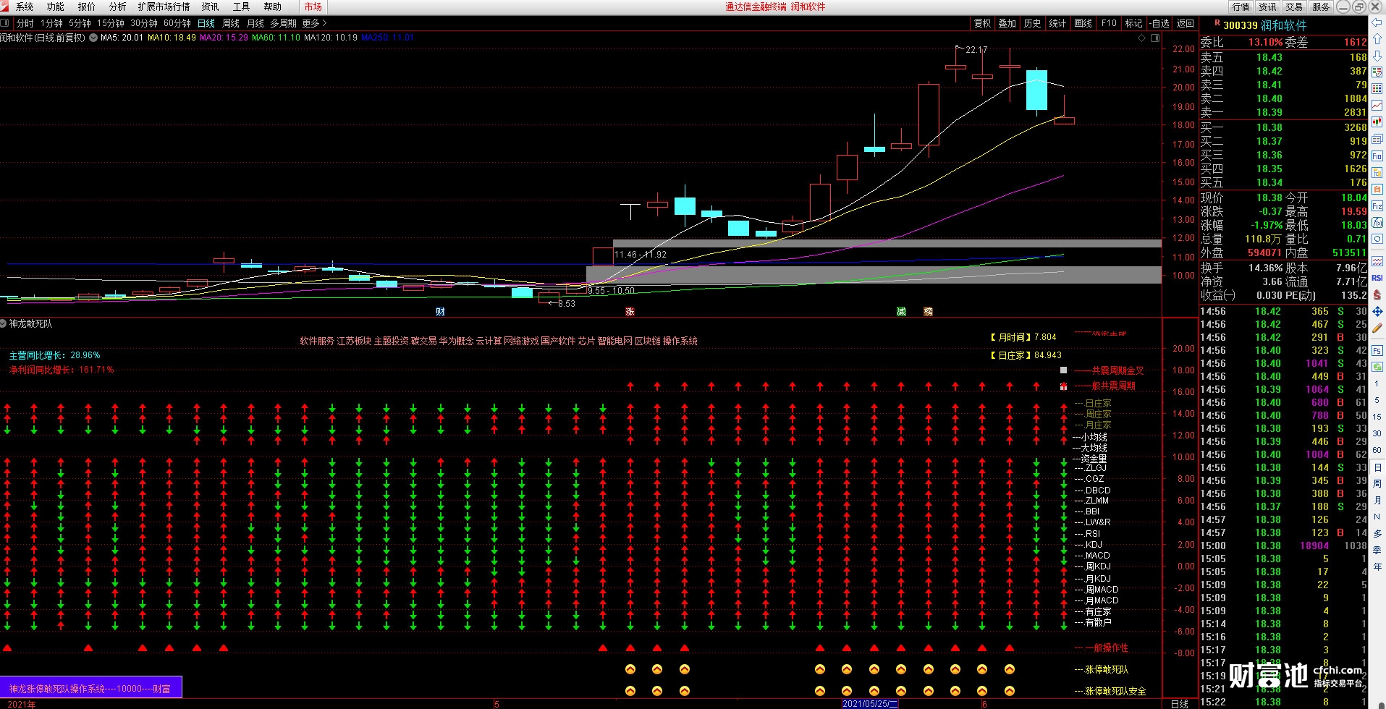
Task: Select the 周线 period tab
Action: 231,23
